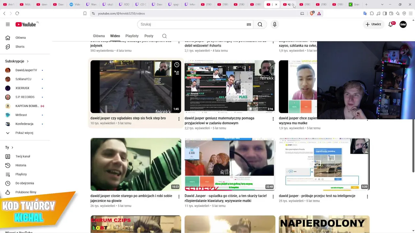Open the VPN shield icon in toolbar
The width and height of the screenshot is (415, 233).
click(x=404, y=13)
